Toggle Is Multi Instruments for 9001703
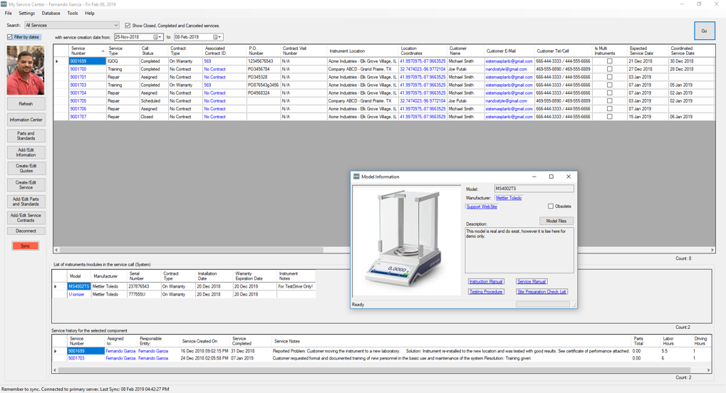This screenshot has height=393, width=726. (x=610, y=85)
